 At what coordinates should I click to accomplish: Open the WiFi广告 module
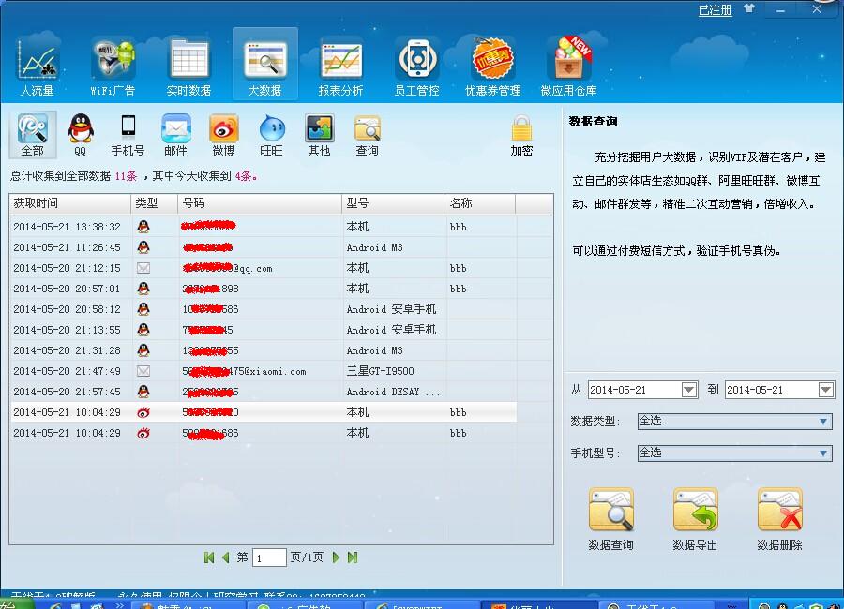pyautogui.click(x=113, y=67)
